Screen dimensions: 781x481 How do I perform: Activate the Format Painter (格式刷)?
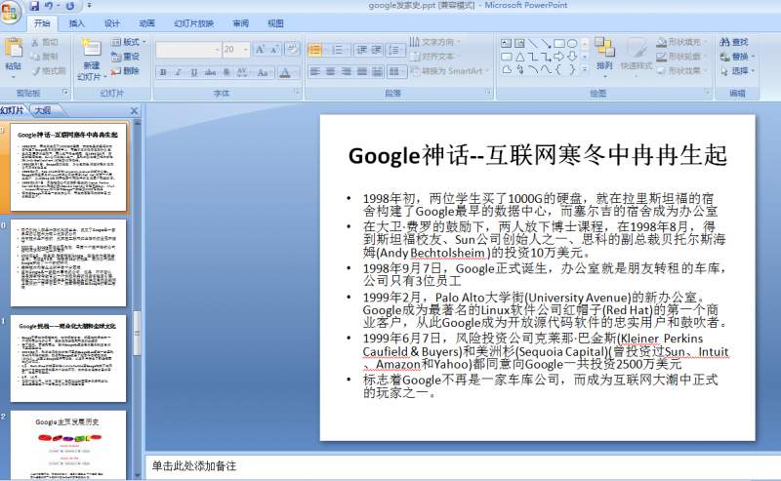49,70
